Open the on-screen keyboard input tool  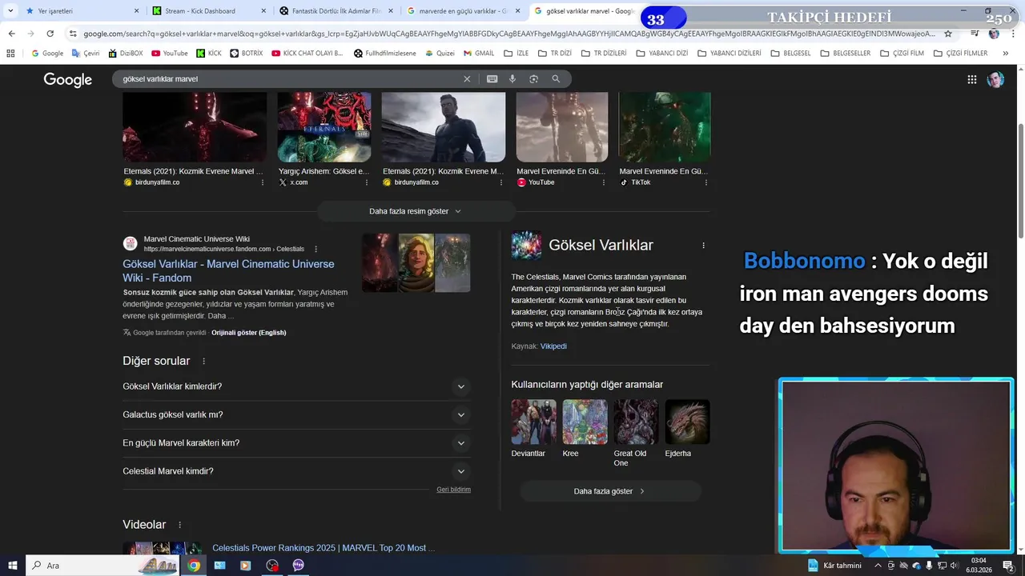pyautogui.click(x=492, y=79)
